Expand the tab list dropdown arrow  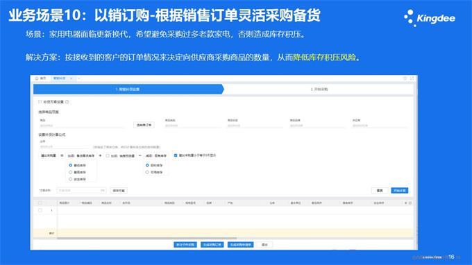[79, 78]
